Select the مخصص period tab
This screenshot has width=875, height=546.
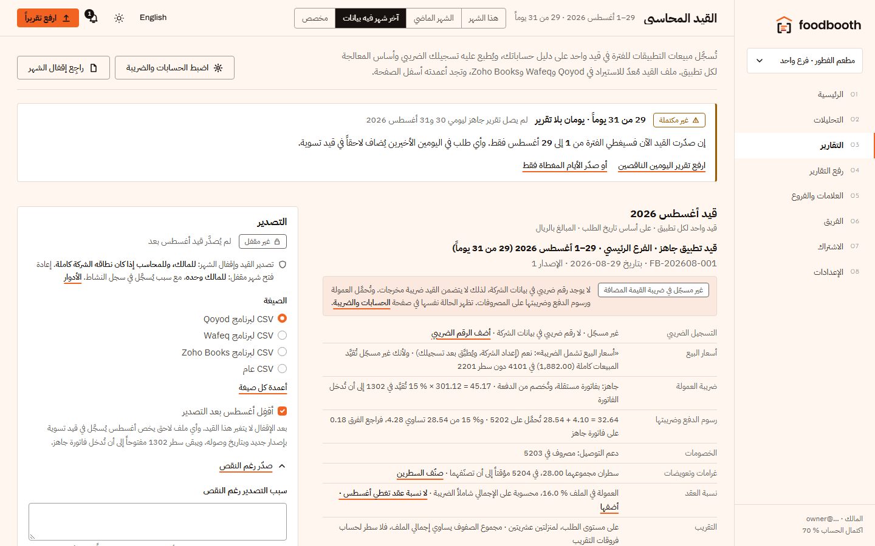(x=315, y=18)
